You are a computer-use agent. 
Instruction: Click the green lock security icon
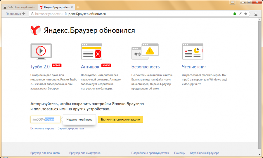click(235, 14)
